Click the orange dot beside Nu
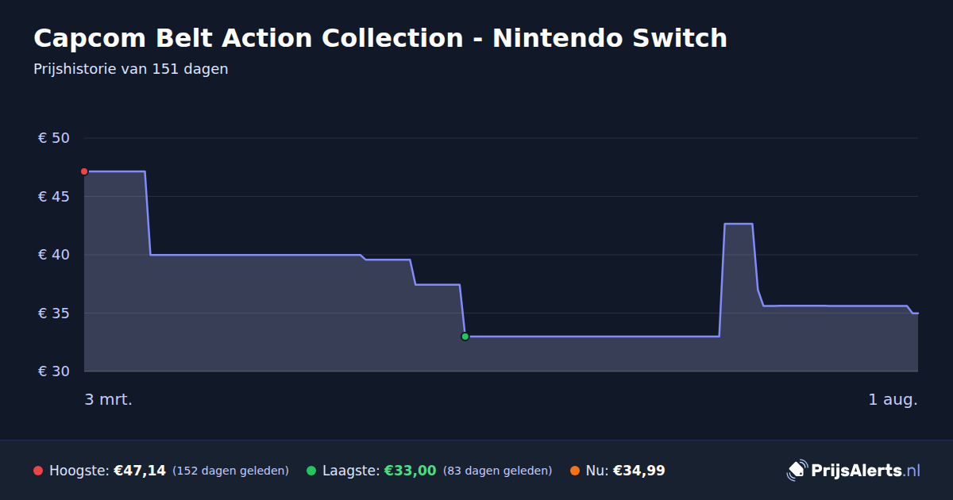Viewport: 953px width, 500px height. tap(575, 471)
